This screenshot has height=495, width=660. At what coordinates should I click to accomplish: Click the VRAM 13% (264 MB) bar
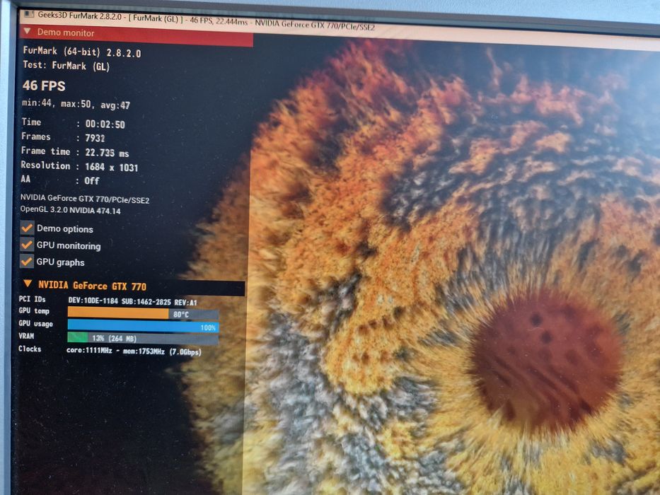tap(143, 338)
